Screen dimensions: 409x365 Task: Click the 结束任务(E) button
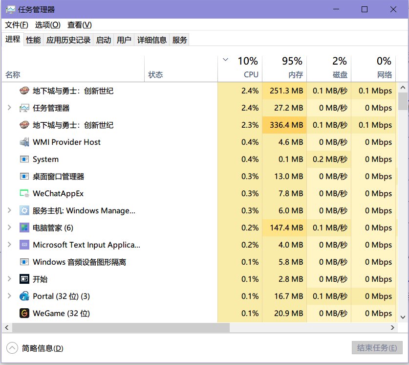tap(377, 348)
